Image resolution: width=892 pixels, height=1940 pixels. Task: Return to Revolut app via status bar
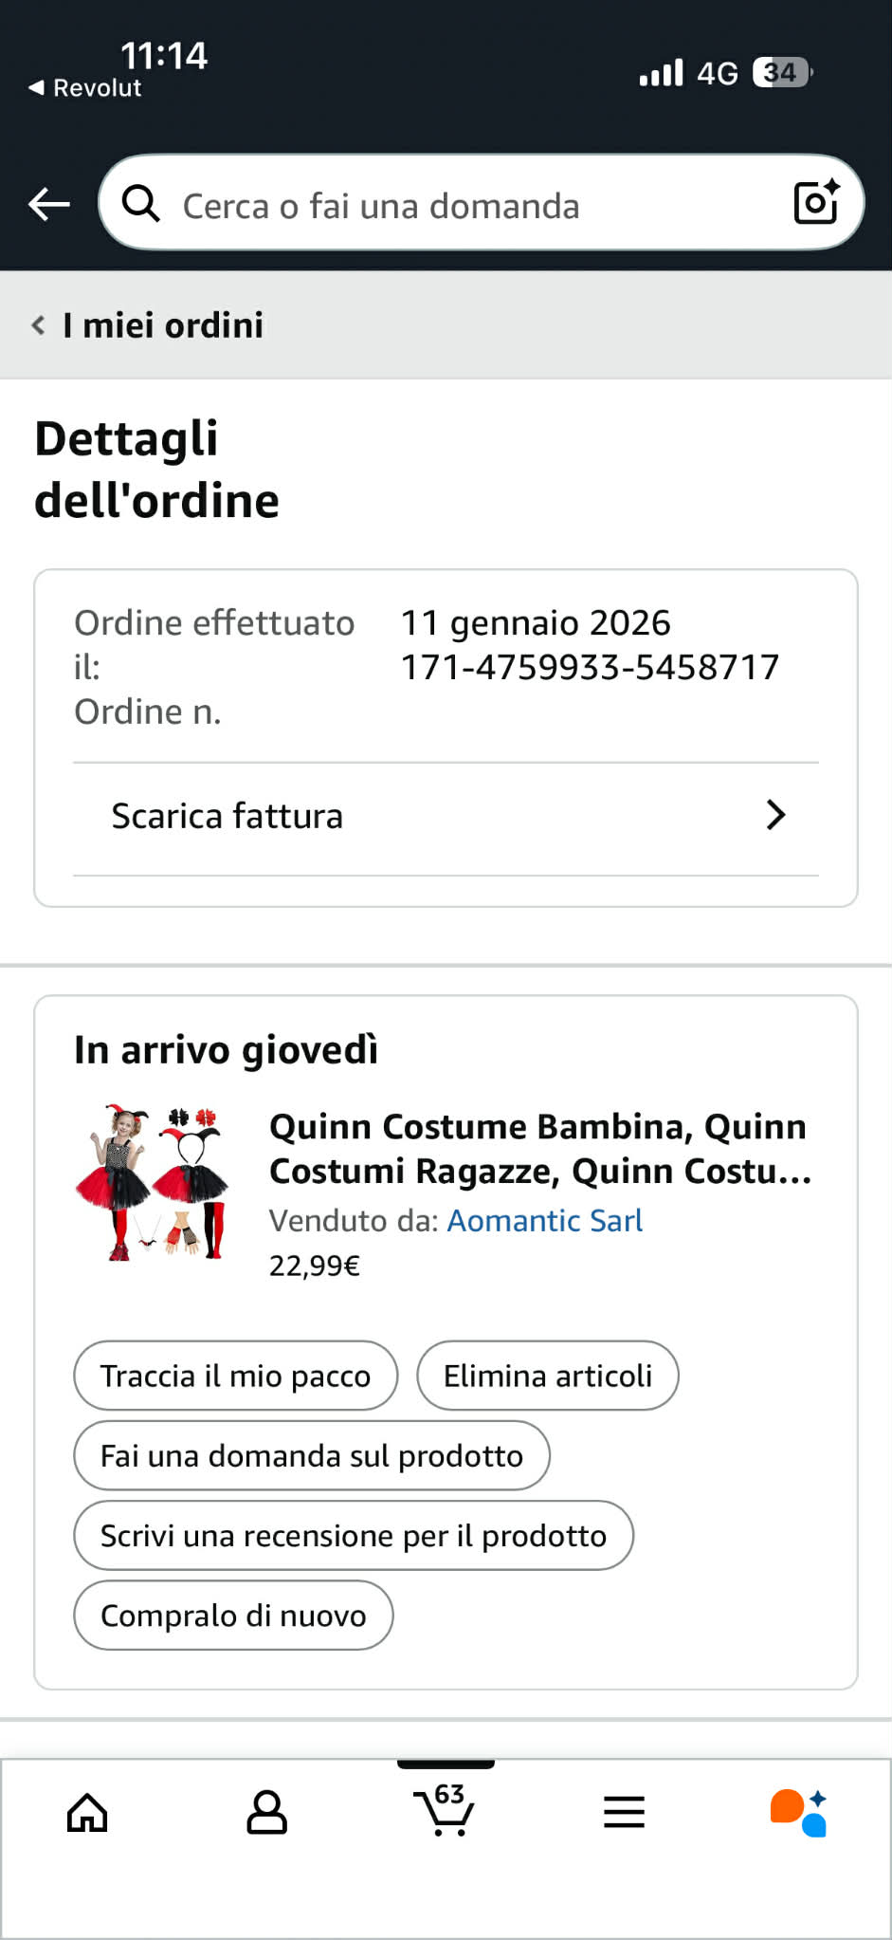pos(85,88)
